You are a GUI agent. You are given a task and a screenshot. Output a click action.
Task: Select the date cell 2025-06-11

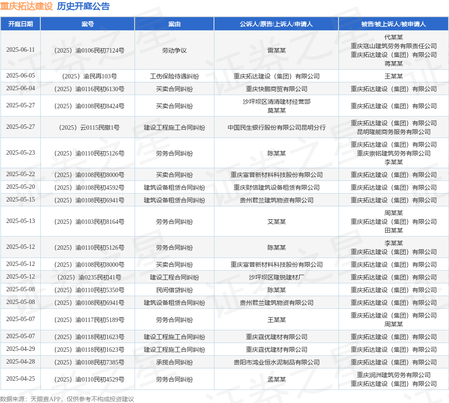[x=21, y=50]
